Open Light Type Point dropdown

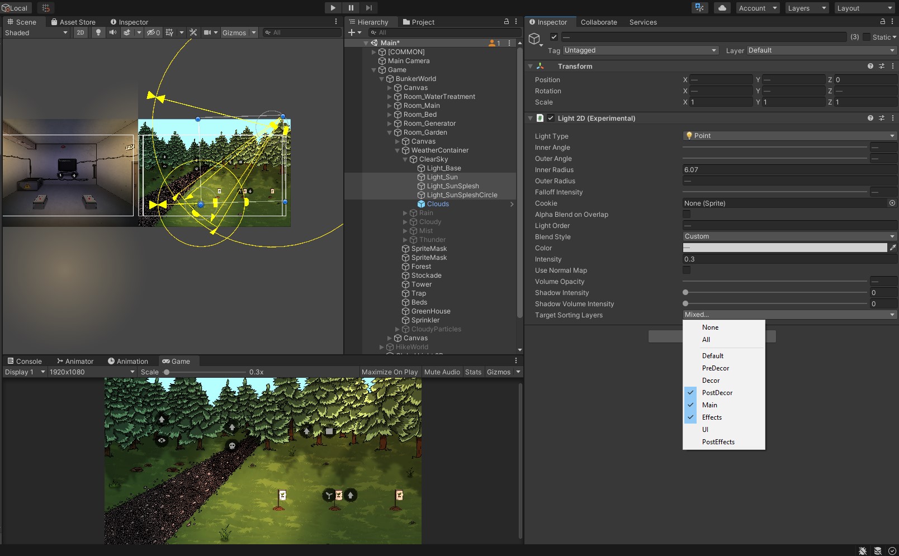[789, 136]
